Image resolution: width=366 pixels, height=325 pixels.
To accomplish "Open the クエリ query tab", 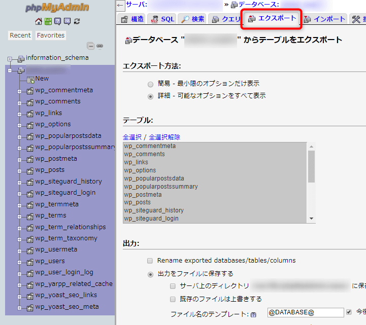I will pyautogui.click(x=225, y=19).
